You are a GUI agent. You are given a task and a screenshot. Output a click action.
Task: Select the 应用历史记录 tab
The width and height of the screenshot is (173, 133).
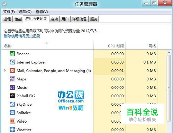36,19
